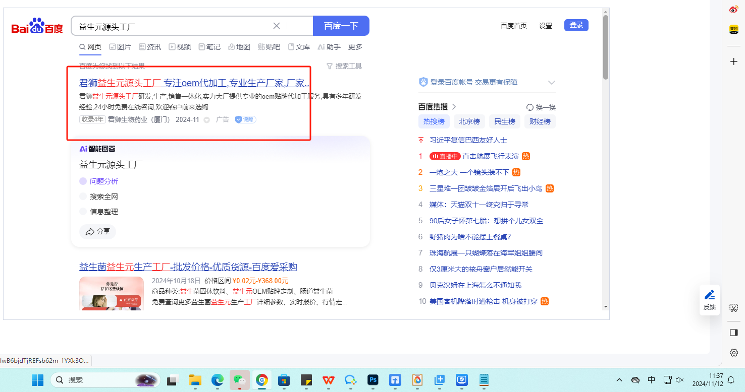
Task: Expand the 登录百度帐号 panel chevron
Action: click(x=551, y=83)
